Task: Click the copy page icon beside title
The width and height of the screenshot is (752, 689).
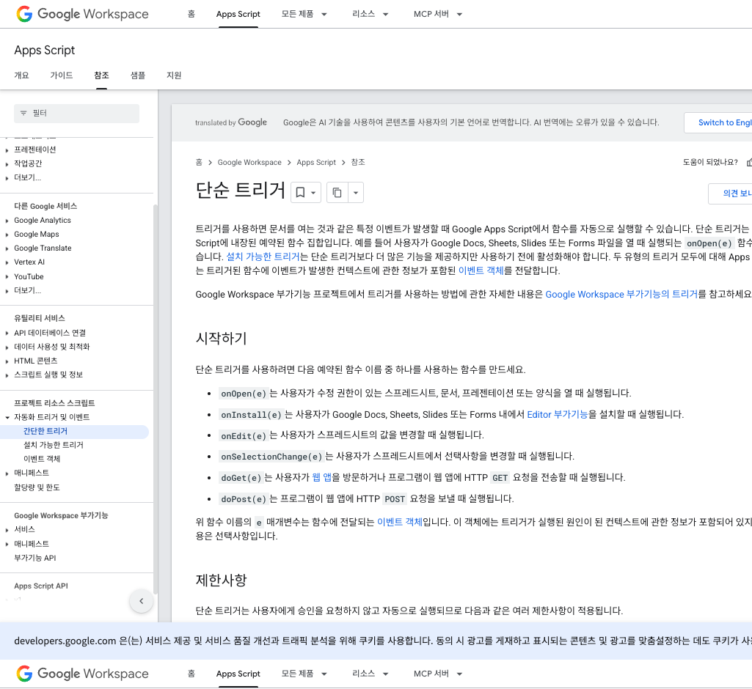Action: pyautogui.click(x=337, y=193)
